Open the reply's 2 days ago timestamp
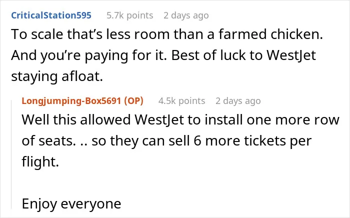 click(x=238, y=101)
